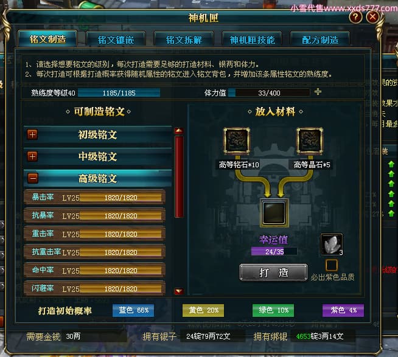Click the white crystal item with count 3

pyautogui.click(x=332, y=244)
